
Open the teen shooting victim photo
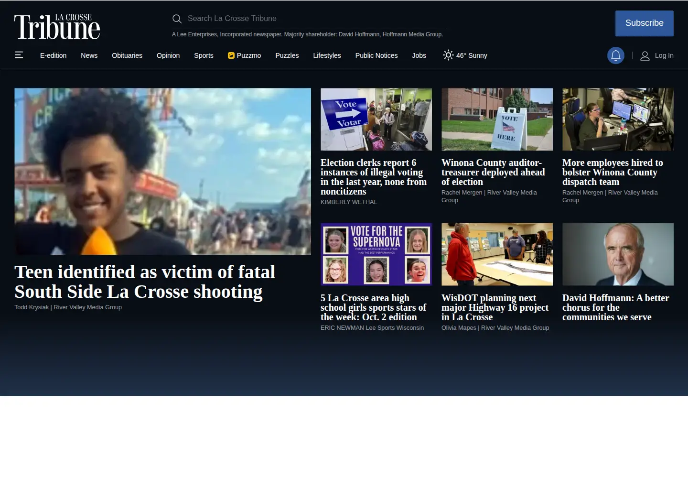coord(162,171)
